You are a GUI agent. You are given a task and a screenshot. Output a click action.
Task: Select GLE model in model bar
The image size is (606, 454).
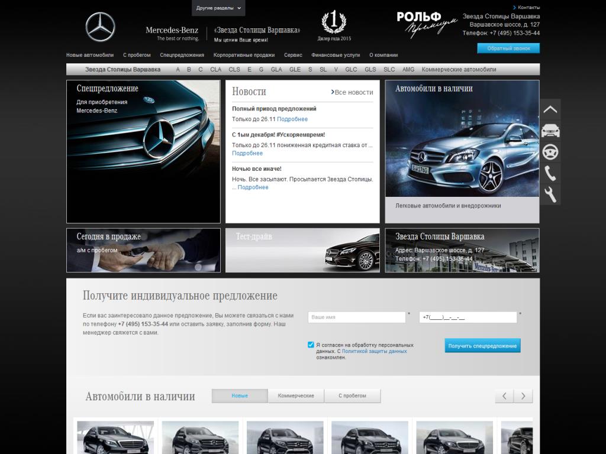[x=295, y=70]
